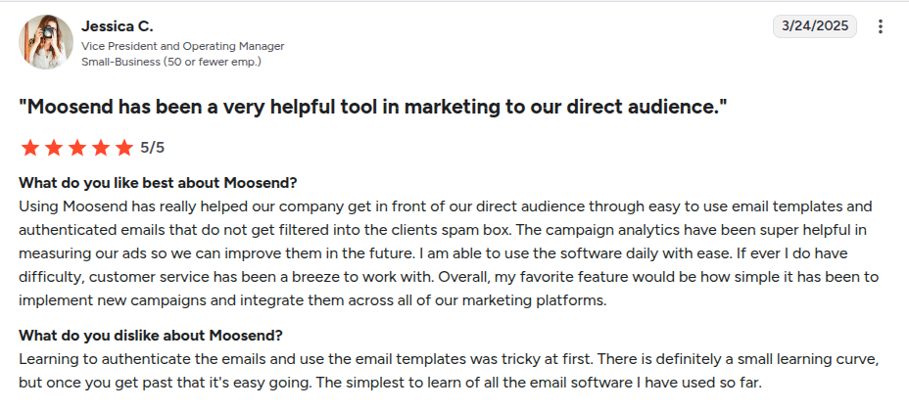Open the review title about Moosend marketing
The width and height of the screenshot is (909, 410).
(x=372, y=107)
